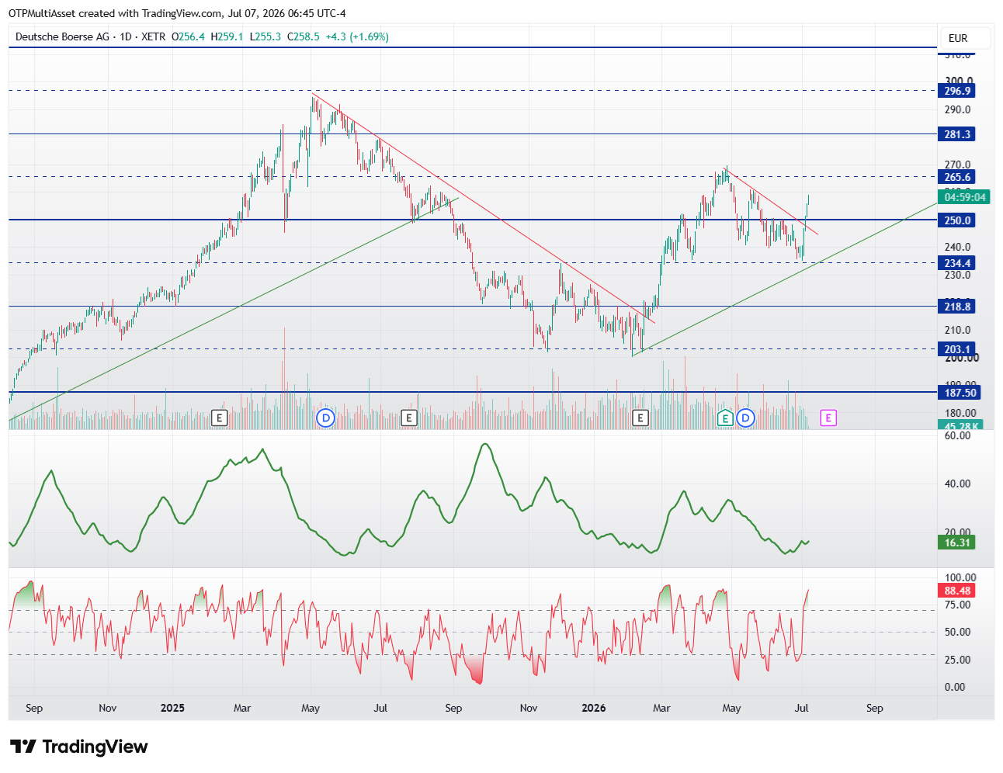
Task: Open the purple upcoming earnings marker
Action: pos(828,418)
